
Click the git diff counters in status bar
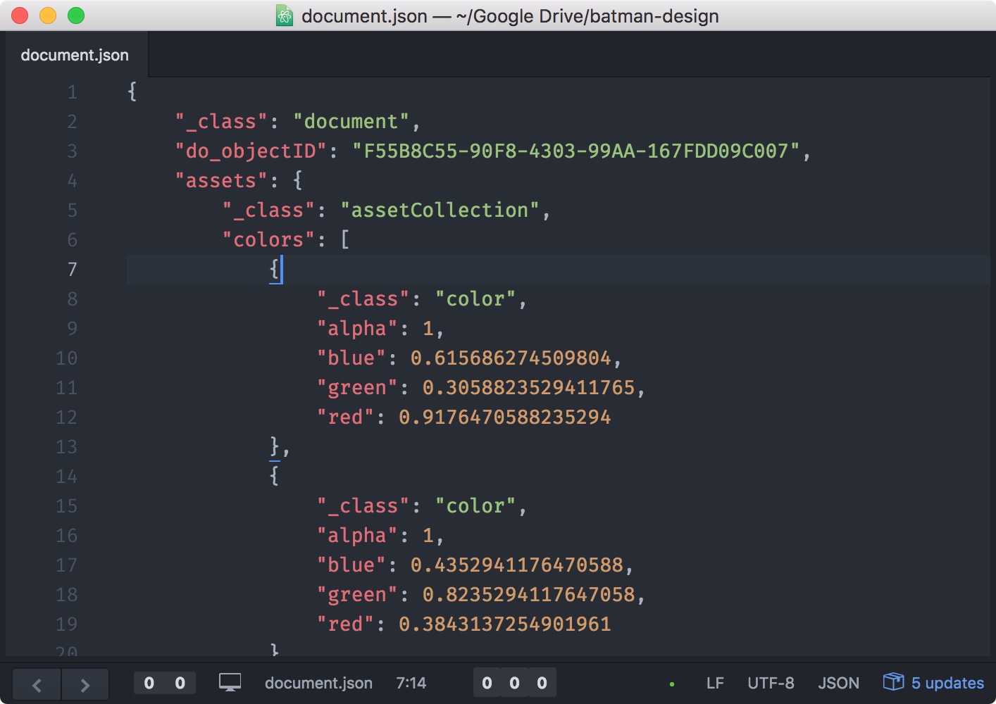(x=164, y=682)
